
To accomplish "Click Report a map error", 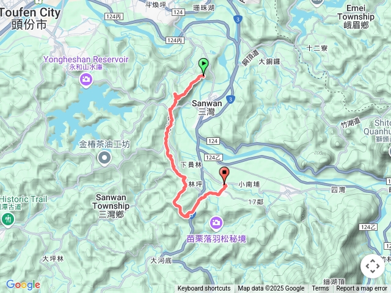I will (x=361, y=289).
